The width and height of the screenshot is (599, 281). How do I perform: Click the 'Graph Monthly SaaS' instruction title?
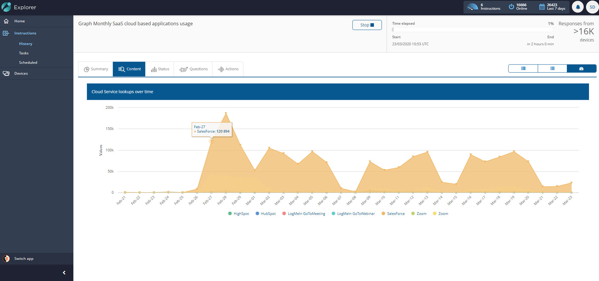pyautogui.click(x=136, y=24)
